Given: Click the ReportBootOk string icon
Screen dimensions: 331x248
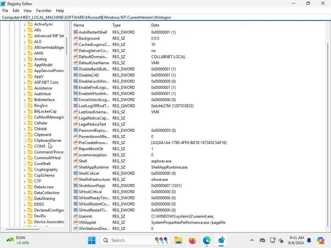Looking at the screenshot, I should (76, 149).
